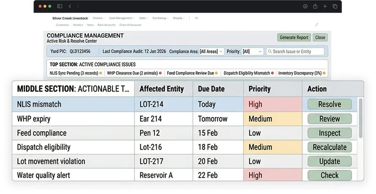Select the Inventory Discrepancy (3%) tag
Screen dimensions: 376x194
click(x=301, y=73)
